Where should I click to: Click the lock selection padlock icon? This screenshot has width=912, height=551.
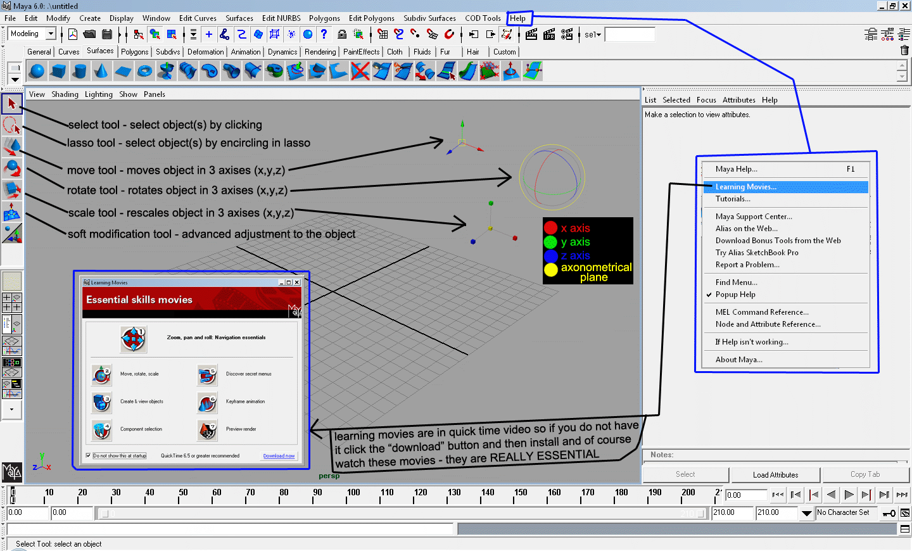click(342, 34)
